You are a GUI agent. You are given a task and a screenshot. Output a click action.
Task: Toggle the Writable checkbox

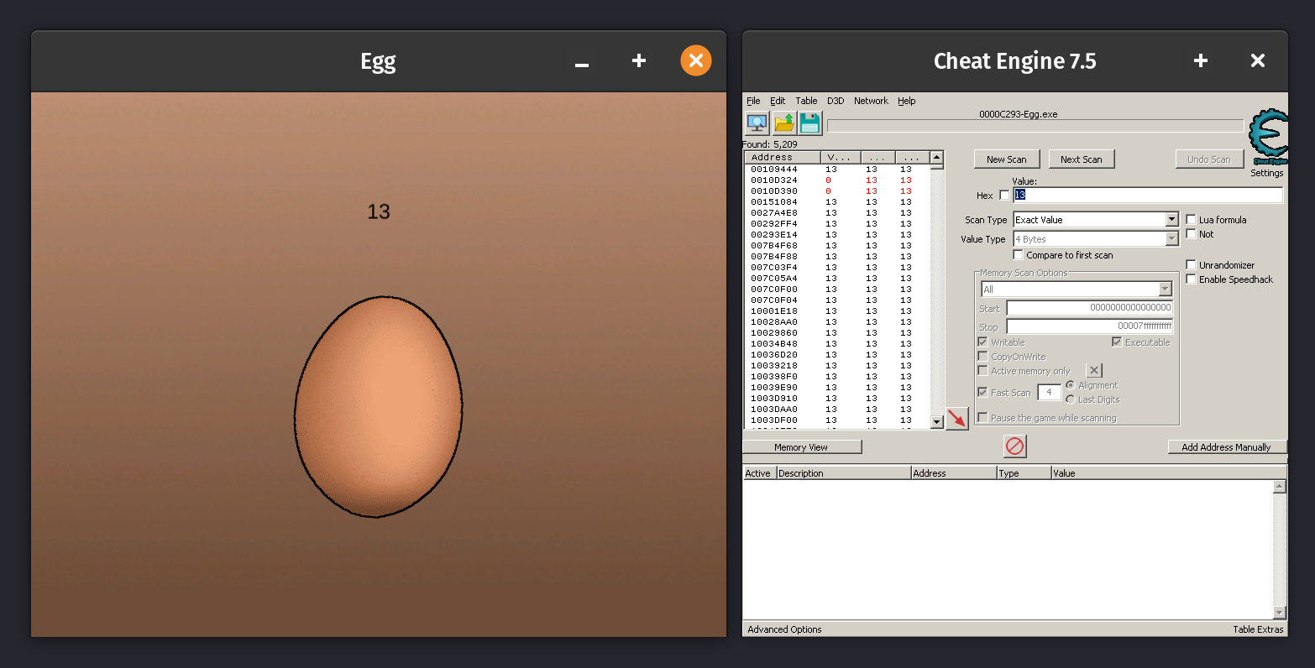pyautogui.click(x=982, y=342)
